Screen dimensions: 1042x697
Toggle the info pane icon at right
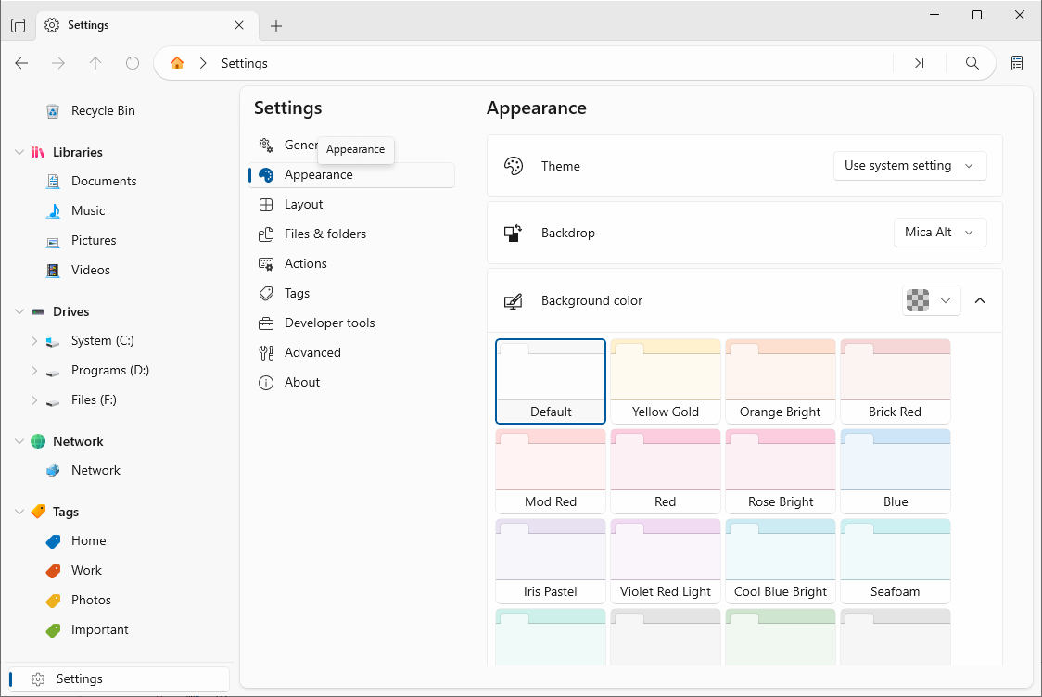pyautogui.click(x=1017, y=63)
